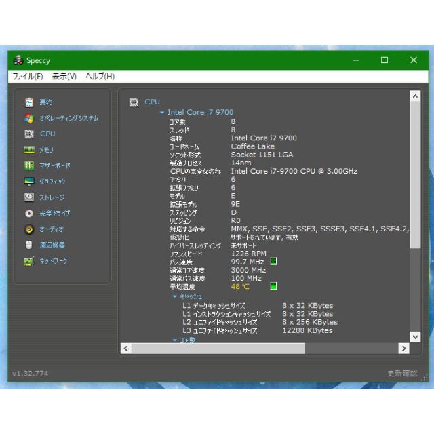The height and width of the screenshot is (434, 434).
Task: Select the ストレージ disk icon
Action: [x=29, y=197]
